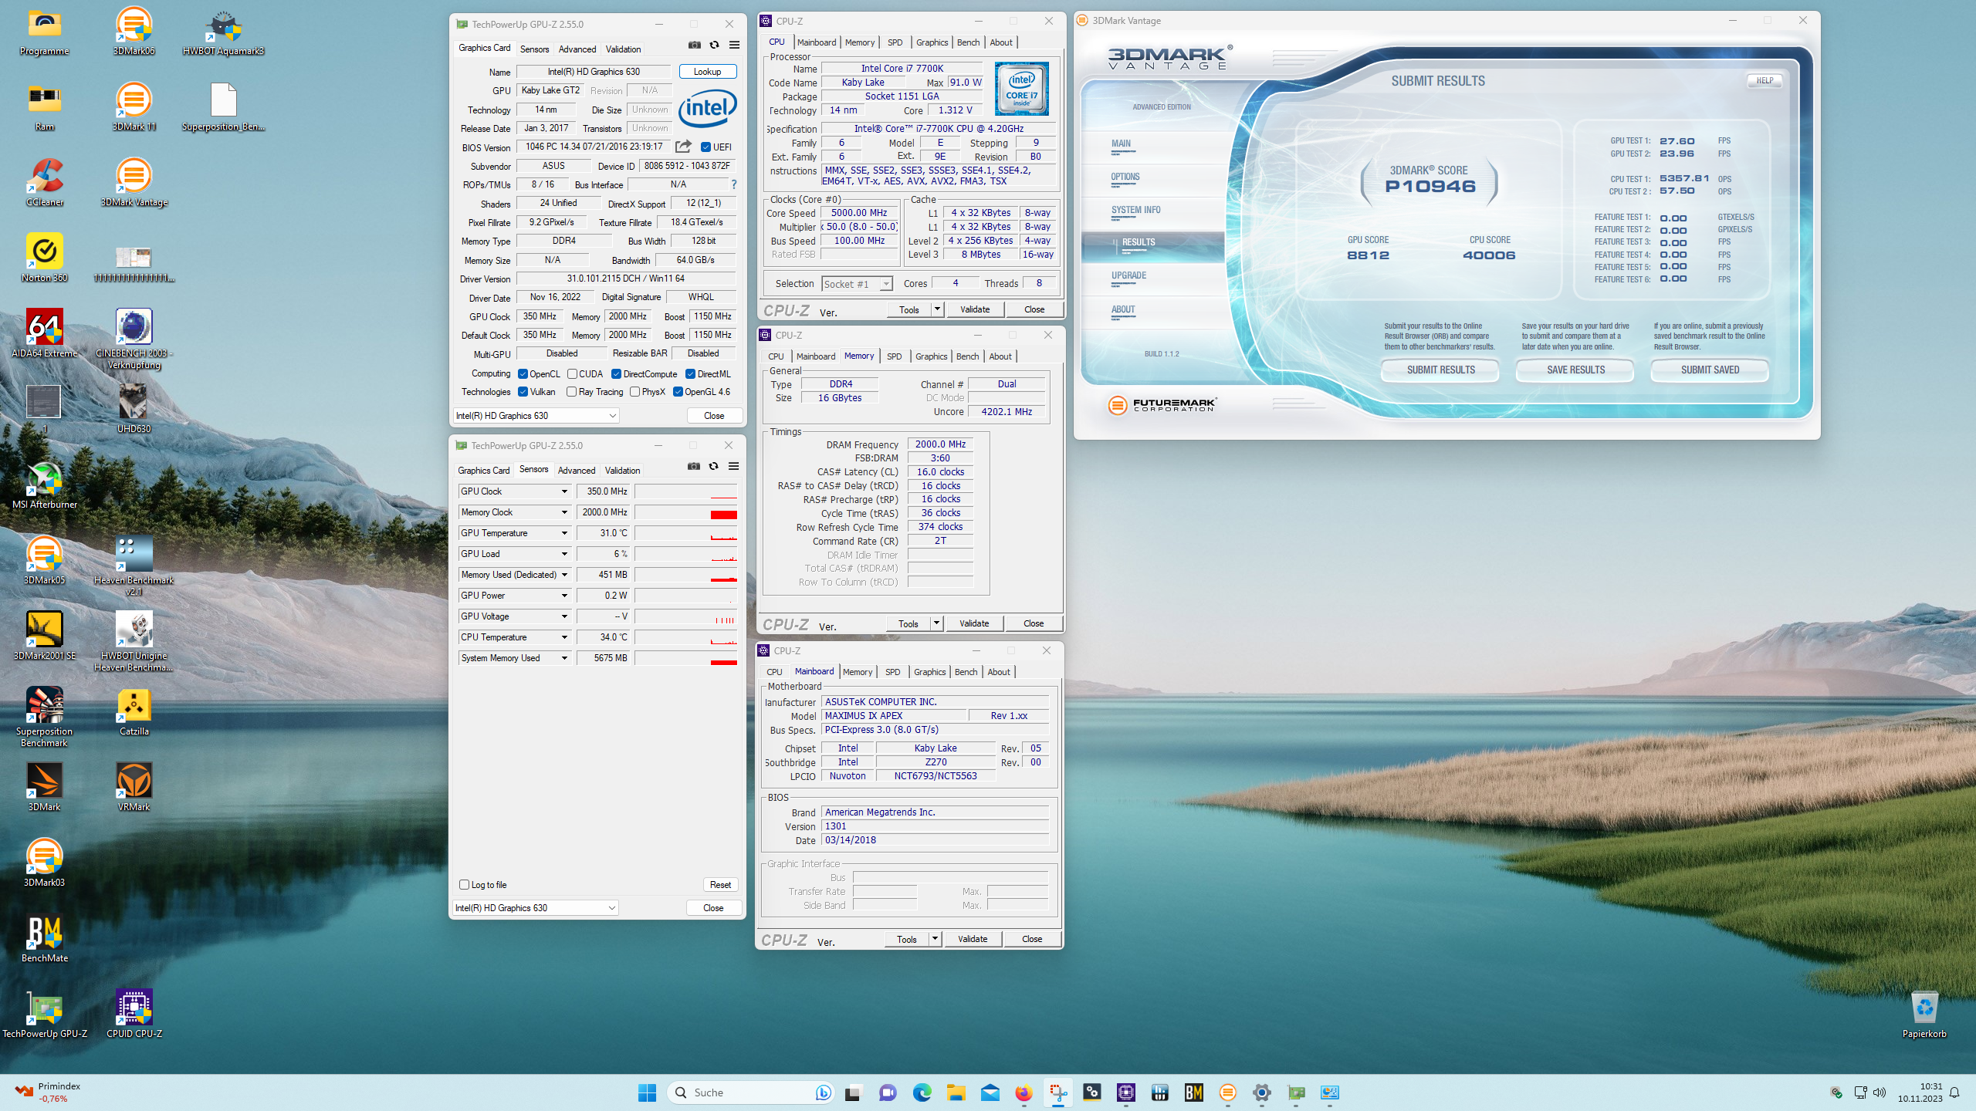1976x1111 pixels.
Task: Click SUBMIT RESULTS in 3DMark Vantage
Action: click(x=1440, y=370)
